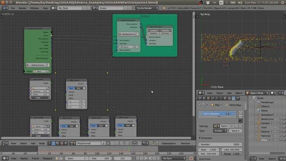Screen dimensions: 286x161
Task: Open the timeline Playback menu
Action: (47, 158)
